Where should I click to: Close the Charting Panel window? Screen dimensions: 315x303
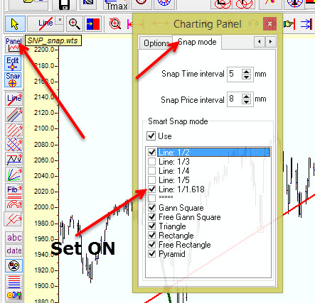[269, 23]
